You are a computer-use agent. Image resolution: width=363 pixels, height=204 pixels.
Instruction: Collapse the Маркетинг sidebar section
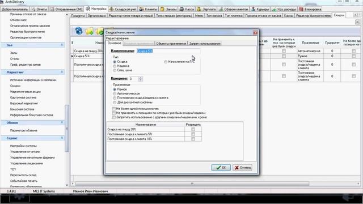[x=62, y=72]
